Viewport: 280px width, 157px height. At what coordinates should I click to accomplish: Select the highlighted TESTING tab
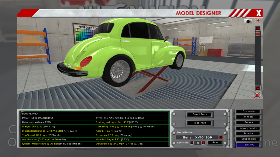click(249, 145)
